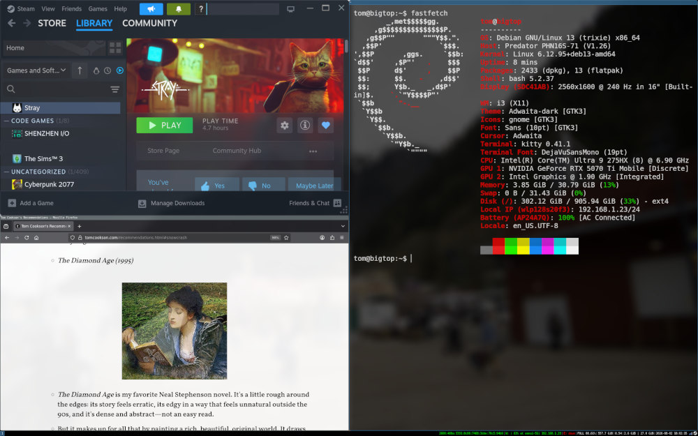The height and width of the screenshot is (436, 698).
Task: Click Firefox tracking protection shield icon
Action: 73,238
